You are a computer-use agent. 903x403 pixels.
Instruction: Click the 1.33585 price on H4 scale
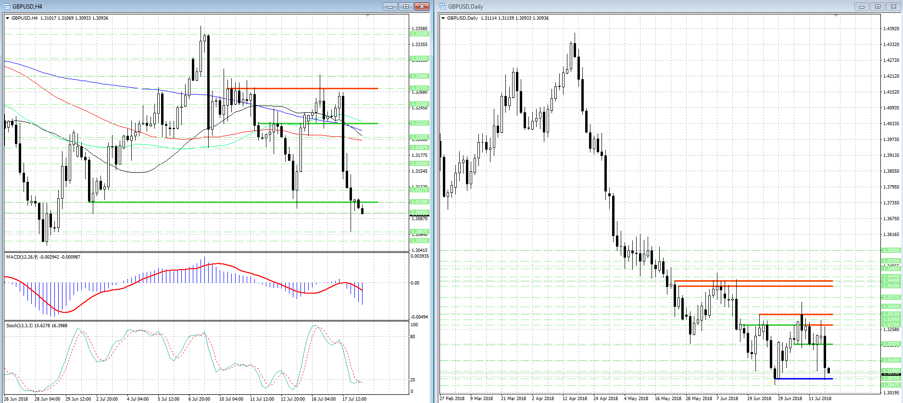(x=419, y=29)
